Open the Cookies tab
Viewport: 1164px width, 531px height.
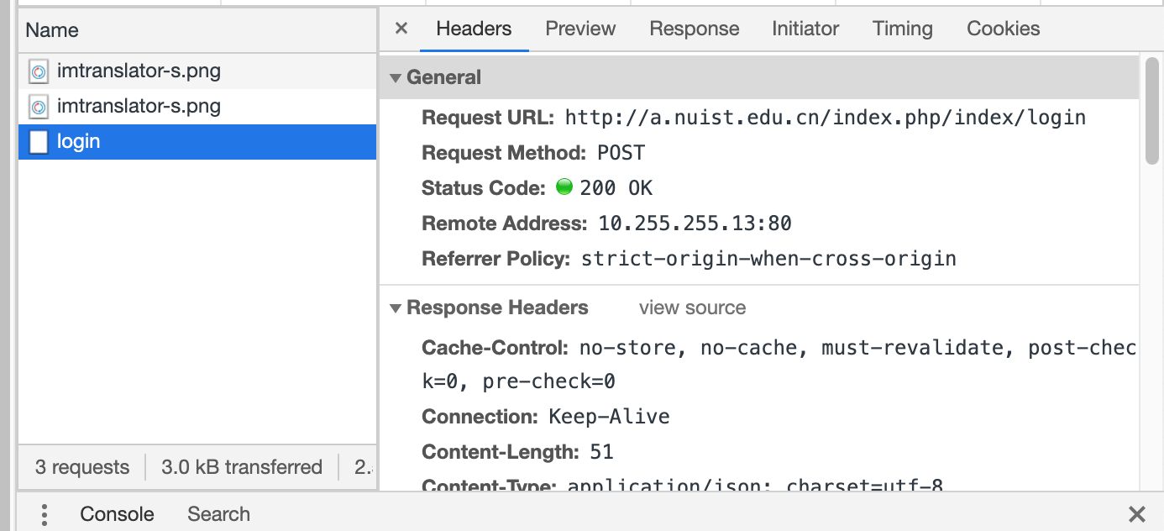point(1004,29)
